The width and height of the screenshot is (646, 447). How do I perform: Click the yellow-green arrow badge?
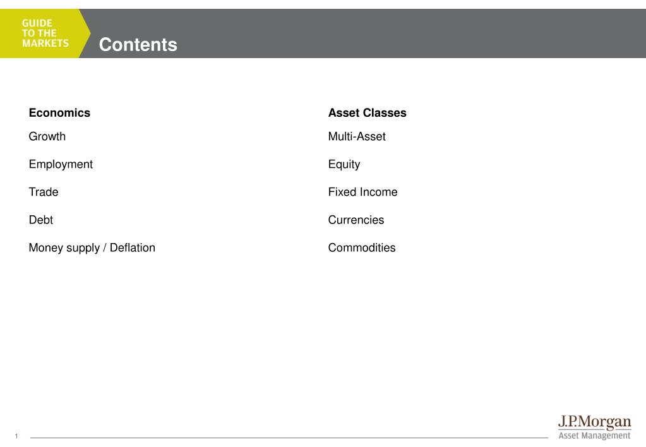45,33
